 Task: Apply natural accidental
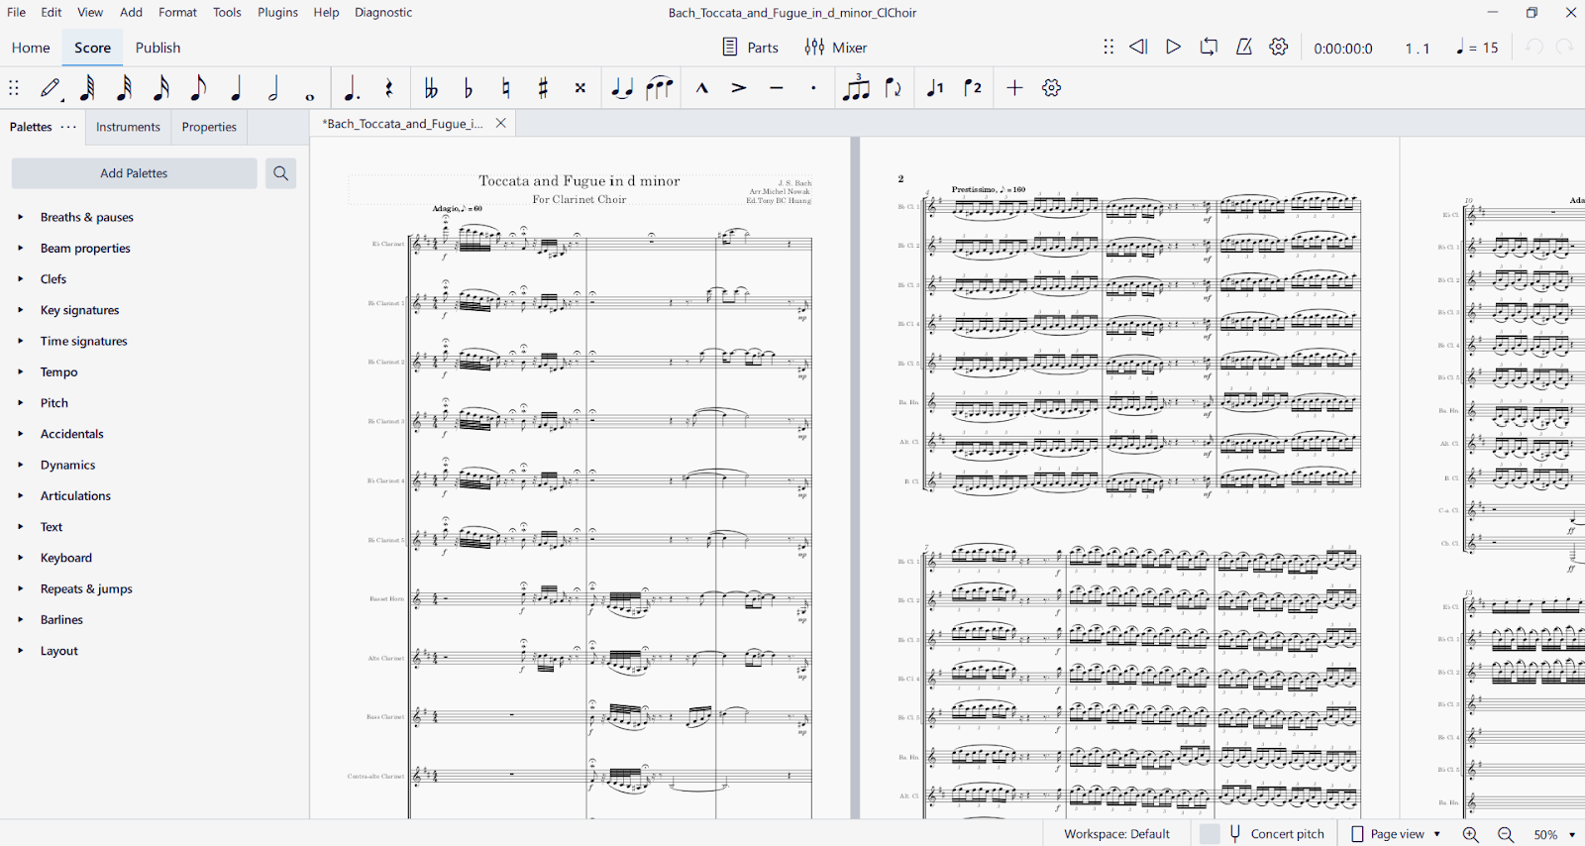(505, 88)
